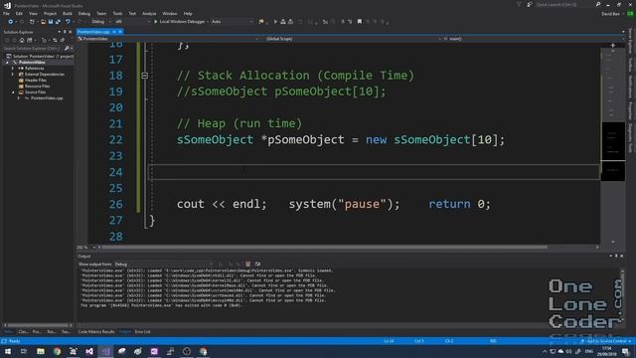Switch to the Code Metrics Results tab

coord(96,331)
